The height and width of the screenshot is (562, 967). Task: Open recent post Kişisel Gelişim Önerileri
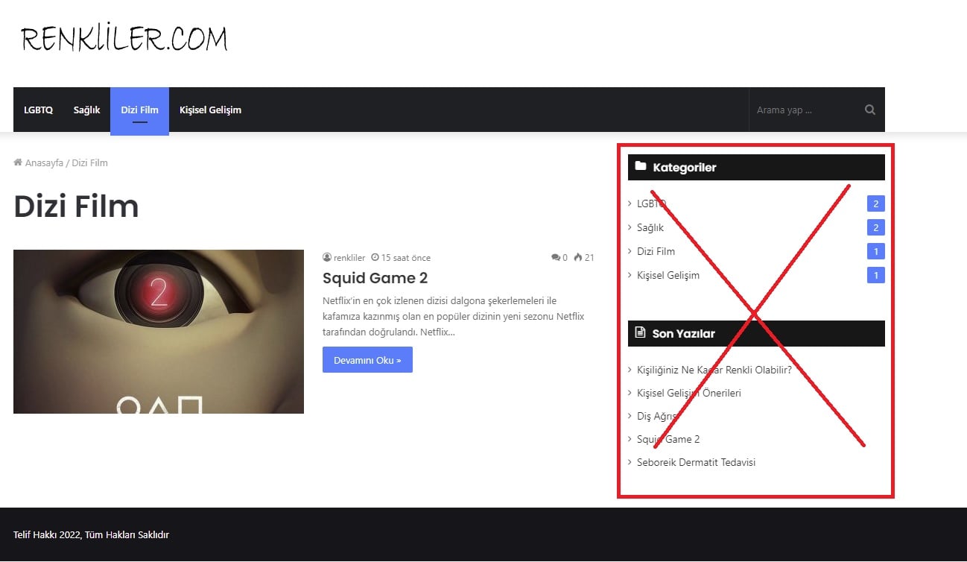coord(689,393)
